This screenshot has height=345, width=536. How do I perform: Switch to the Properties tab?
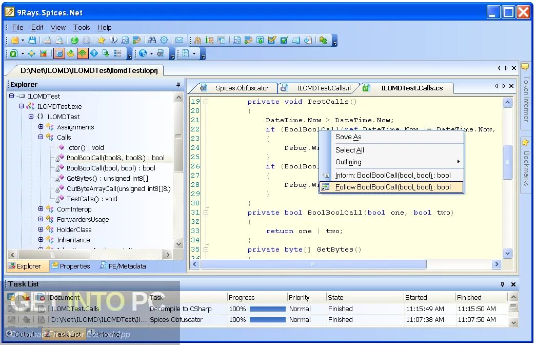click(x=70, y=266)
